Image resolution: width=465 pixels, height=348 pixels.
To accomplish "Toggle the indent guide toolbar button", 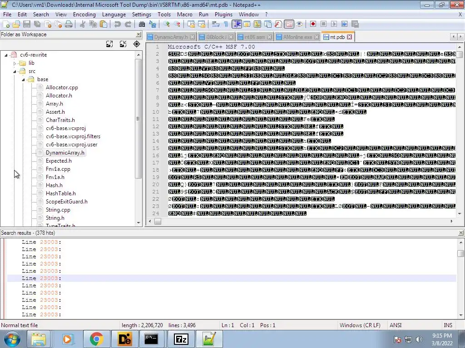I will [237, 24].
